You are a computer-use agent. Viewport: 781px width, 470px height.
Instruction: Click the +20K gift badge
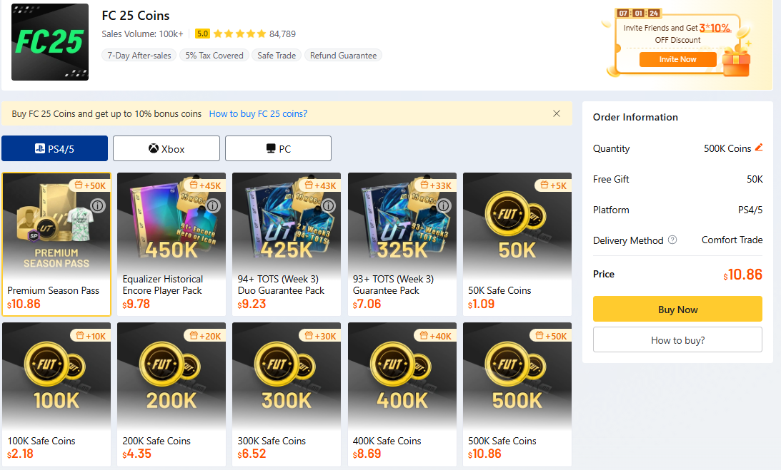point(205,336)
